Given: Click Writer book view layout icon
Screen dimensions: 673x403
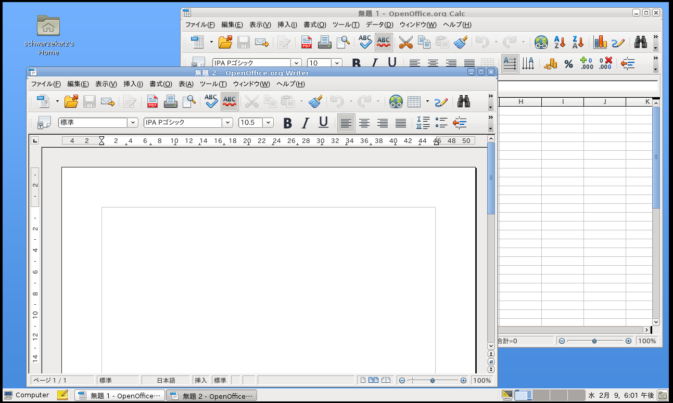Looking at the screenshot, I should 386,380.
